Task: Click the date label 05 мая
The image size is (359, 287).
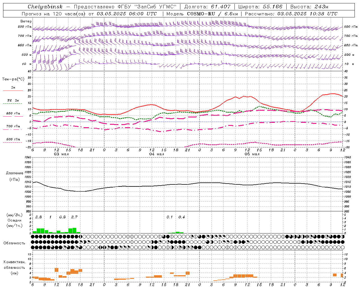Action: click(x=252, y=154)
